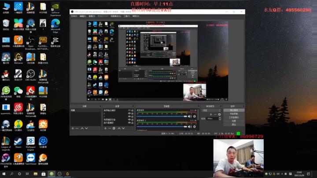
Task: Open 微信 WeChat desktop shortcut
Action: coord(18,92)
